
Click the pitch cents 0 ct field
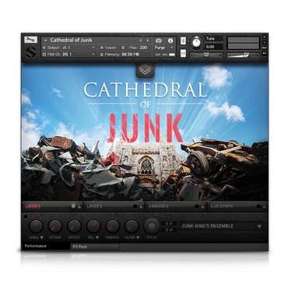click(x=169, y=230)
